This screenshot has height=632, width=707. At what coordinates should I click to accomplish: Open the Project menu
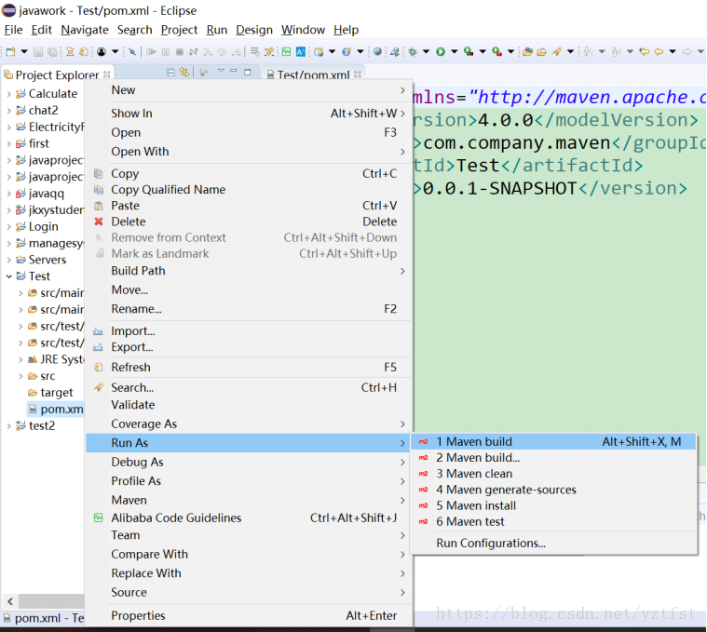(x=179, y=30)
